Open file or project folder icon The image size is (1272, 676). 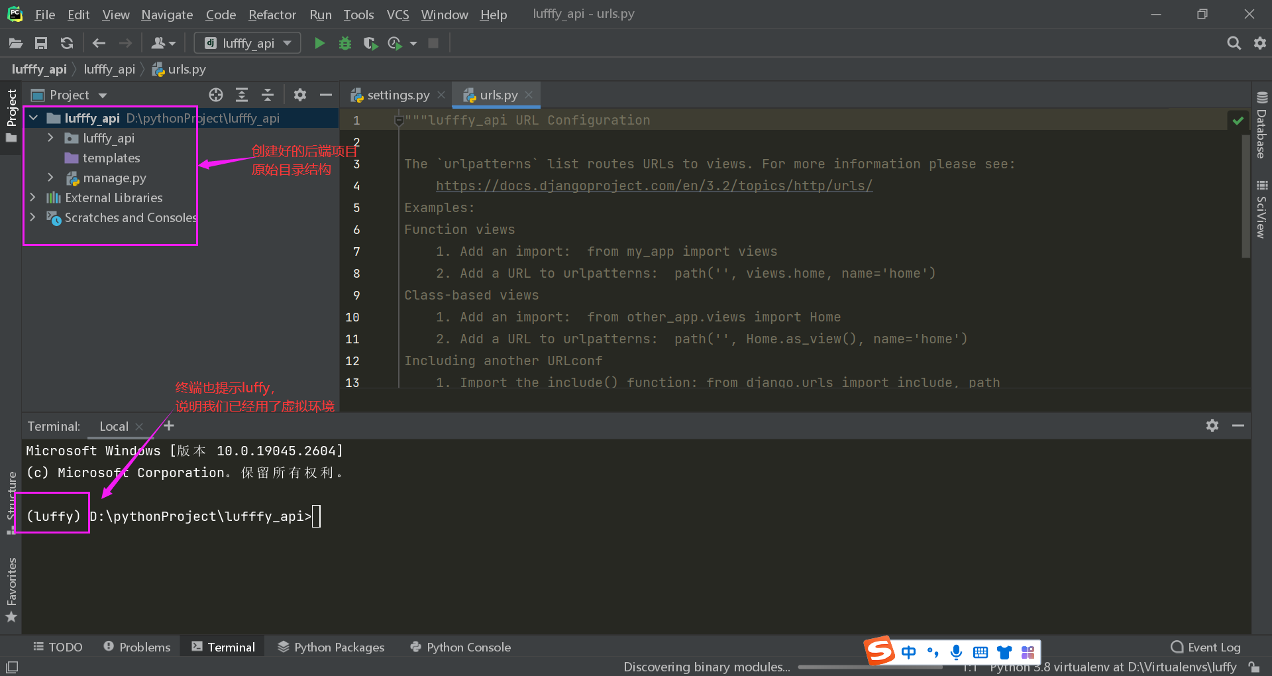tap(16, 43)
